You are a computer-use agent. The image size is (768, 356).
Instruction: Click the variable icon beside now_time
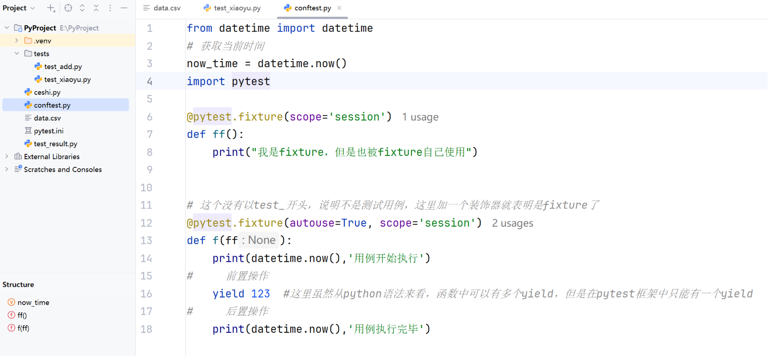pyautogui.click(x=11, y=302)
